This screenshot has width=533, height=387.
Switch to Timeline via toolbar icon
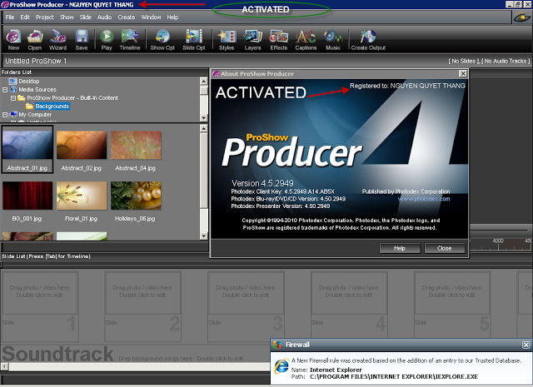(x=130, y=39)
